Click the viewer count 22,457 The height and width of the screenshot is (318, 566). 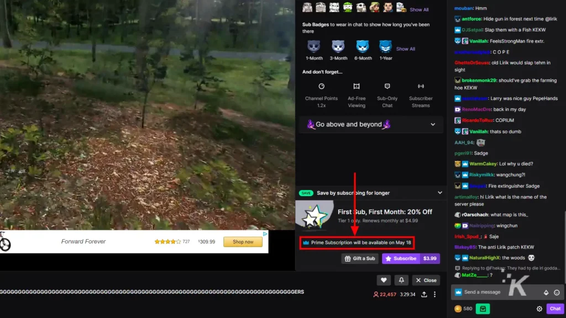coord(385,294)
